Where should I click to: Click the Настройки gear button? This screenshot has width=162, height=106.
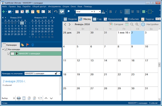click(x=150, y=24)
